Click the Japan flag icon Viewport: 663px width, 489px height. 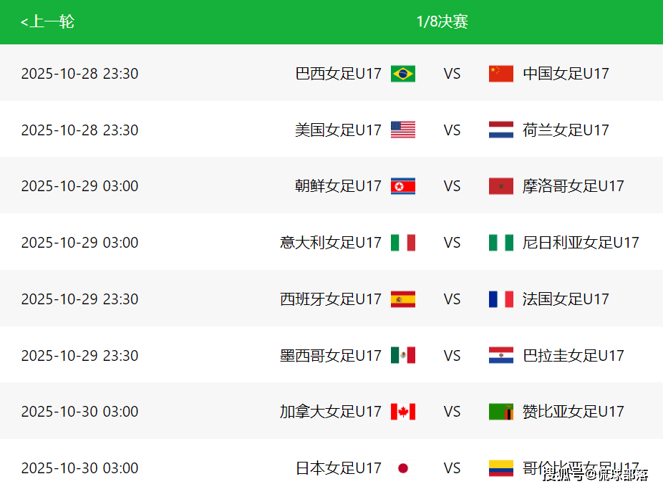(402, 468)
